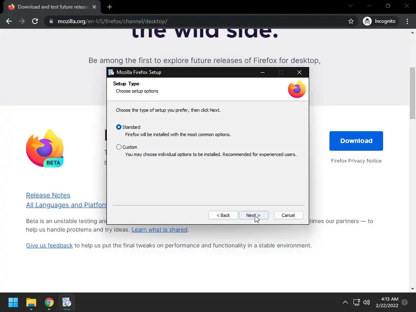Screen dimensions: 416x312
Task: Open the Release Notes link
Action: [x=48, y=195]
